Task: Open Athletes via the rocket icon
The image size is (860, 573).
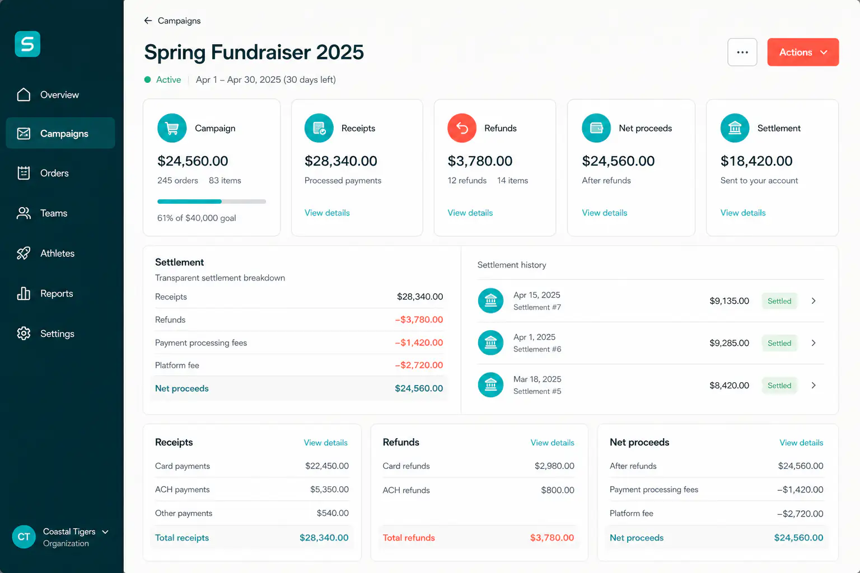Action: pyautogui.click(x=24, y=253)
